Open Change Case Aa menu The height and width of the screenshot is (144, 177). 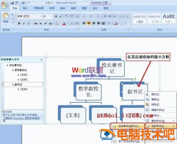tap(51, 24)
